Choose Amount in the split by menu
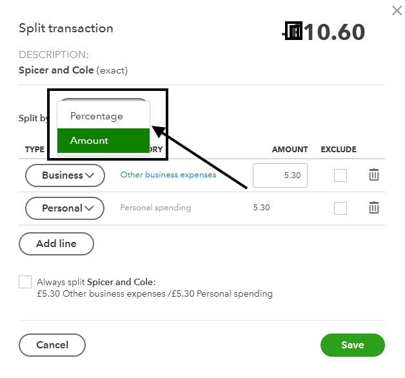This screenshot has width=405, height=378. point(97,141)
